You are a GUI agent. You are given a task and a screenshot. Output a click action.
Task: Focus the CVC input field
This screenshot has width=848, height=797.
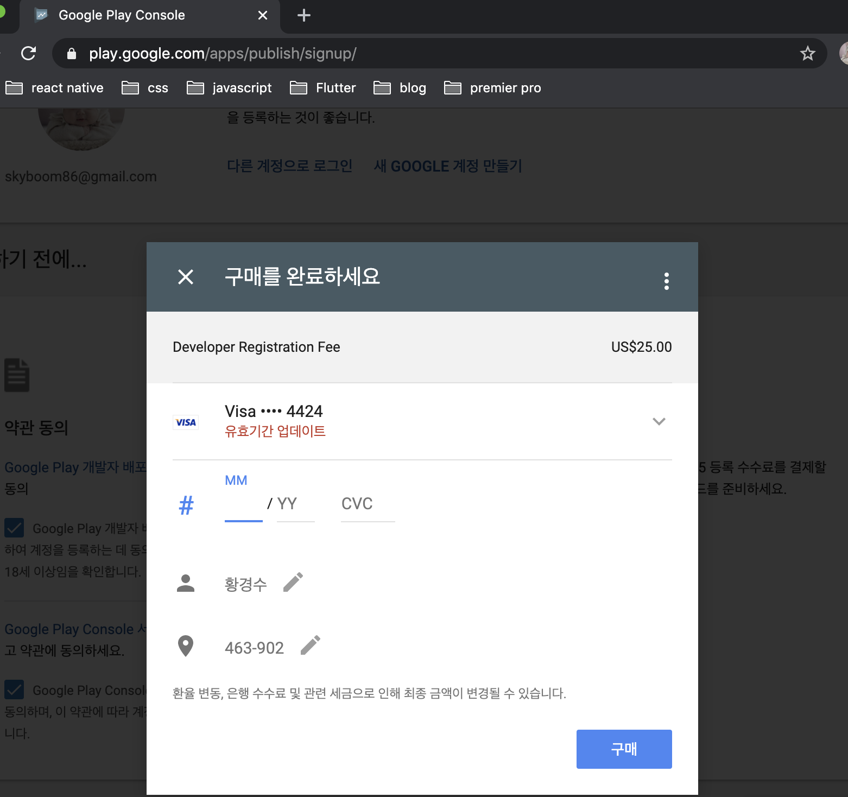tap(368, 504)
